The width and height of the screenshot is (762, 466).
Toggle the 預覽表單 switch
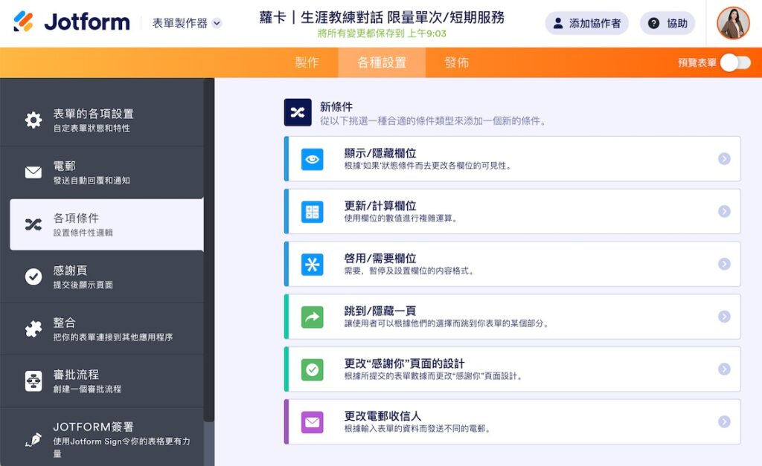click(x=735, y=62)
